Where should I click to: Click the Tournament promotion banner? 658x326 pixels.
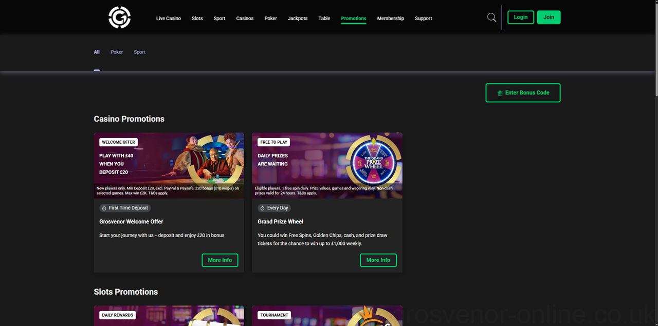(327, 316)
